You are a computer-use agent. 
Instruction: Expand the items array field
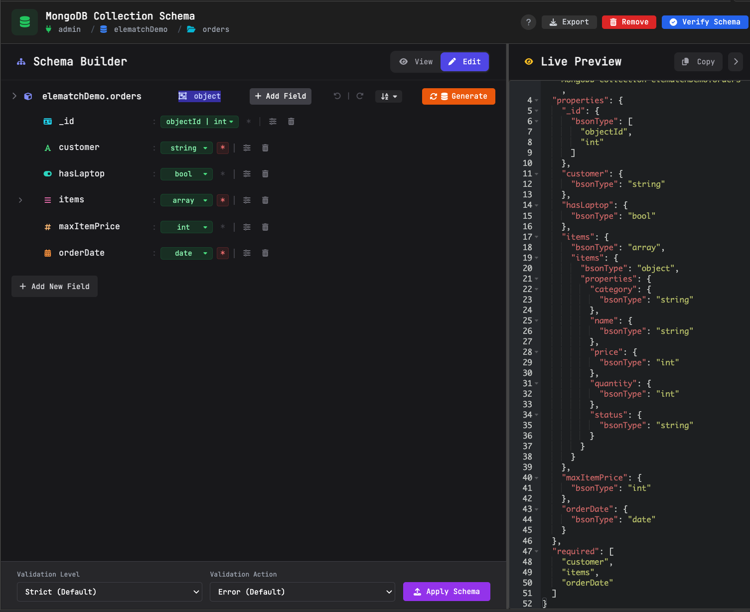point(20,200)
